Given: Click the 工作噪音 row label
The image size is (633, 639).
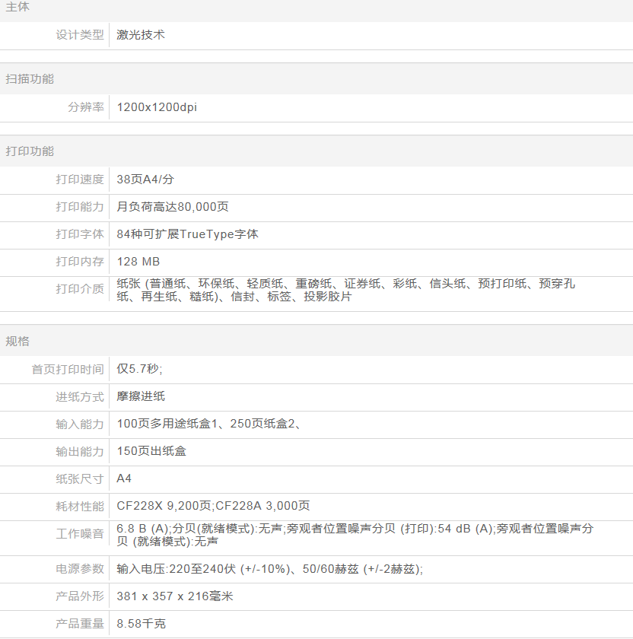Looking at the screenshot, I should click(x=80, y=534).
